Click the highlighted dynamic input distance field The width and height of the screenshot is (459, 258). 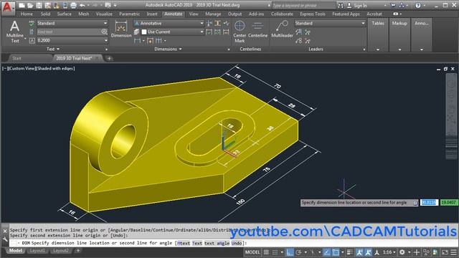(429, 202)
